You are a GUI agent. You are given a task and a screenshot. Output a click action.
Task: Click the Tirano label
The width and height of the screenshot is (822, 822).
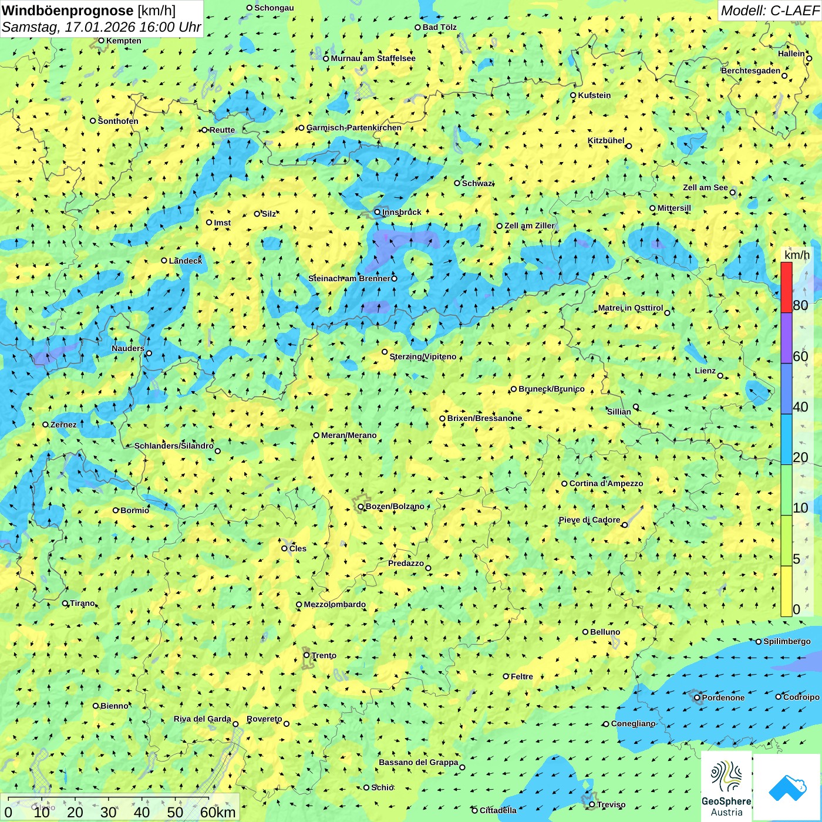point(82,603)
